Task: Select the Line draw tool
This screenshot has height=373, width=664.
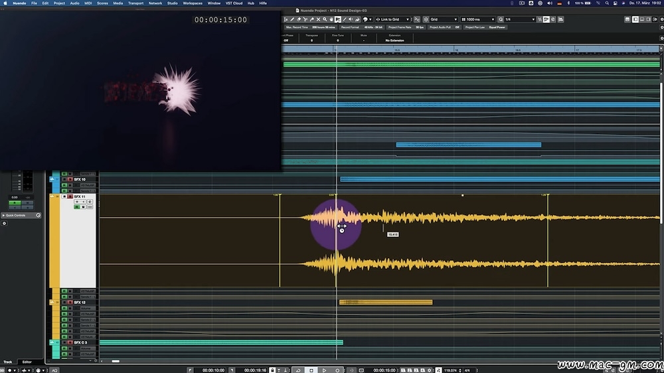Action: 344,19
